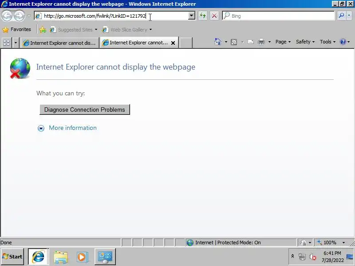Expand the Print options dropdown arrow
Screen dimensions: 355x266
(x=269, y=42)
